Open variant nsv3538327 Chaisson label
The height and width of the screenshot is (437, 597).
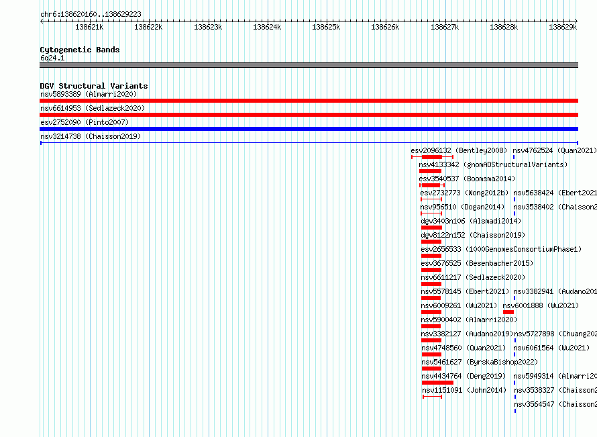pyautogui.click(x=555, y=390)
